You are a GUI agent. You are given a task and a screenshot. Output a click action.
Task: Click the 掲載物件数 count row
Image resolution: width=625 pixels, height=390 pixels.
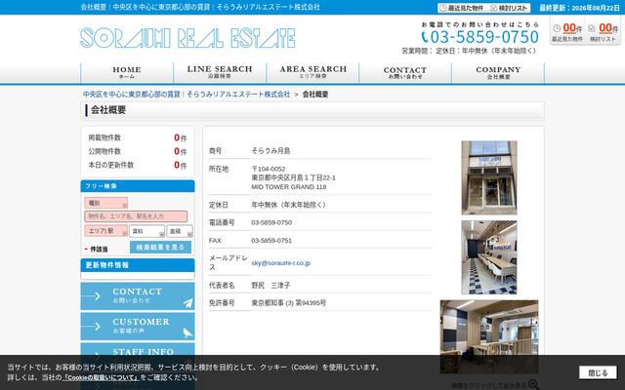click(138, 137)
